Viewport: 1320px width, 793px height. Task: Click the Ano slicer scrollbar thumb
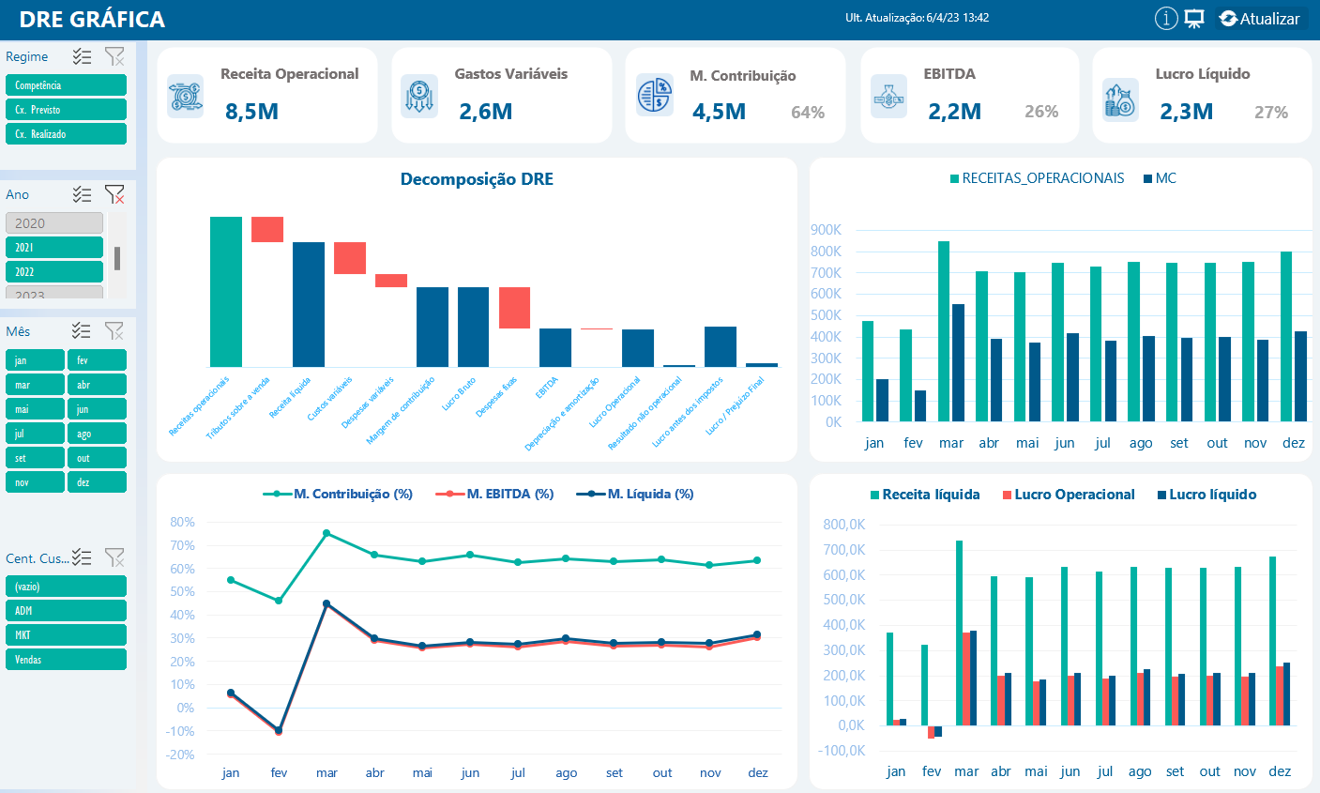tap(117, 258)
